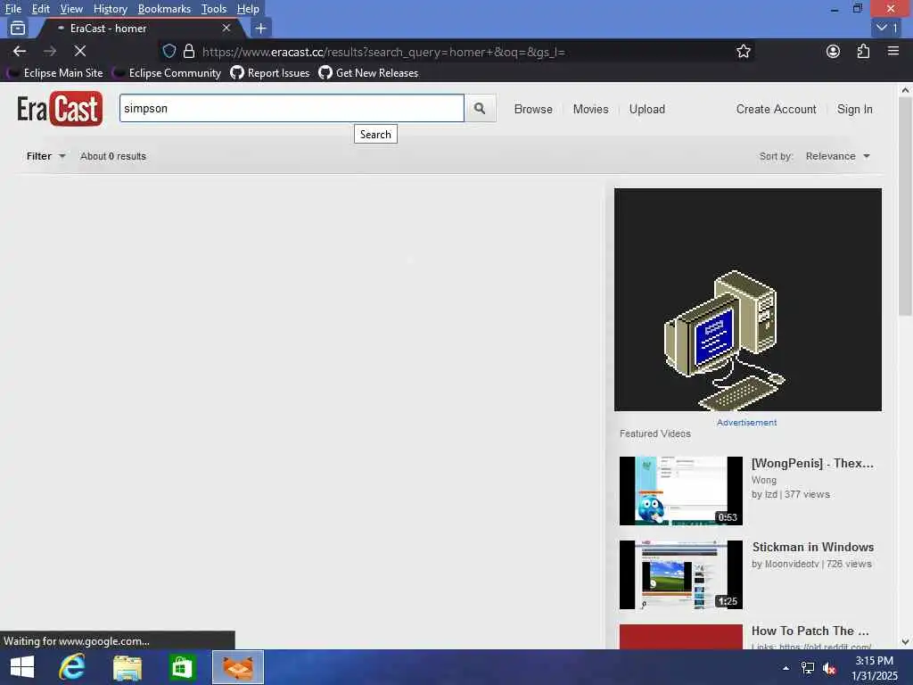The image size is (913, 685).
Task: Open the Sort by Relevance dropdown
Action: pyautogui.click(x=837, y=156)
